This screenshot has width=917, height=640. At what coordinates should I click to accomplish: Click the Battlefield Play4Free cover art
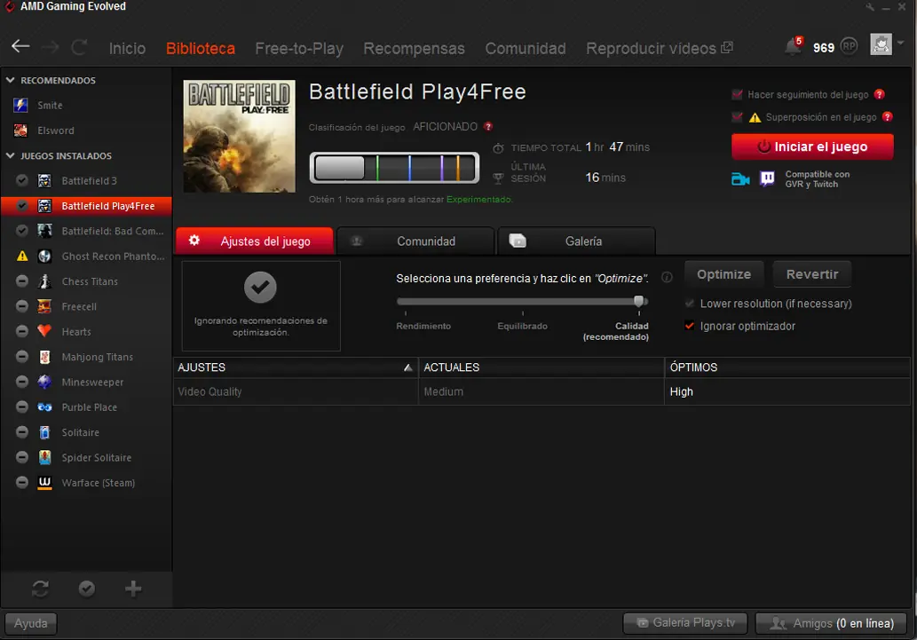239,137
